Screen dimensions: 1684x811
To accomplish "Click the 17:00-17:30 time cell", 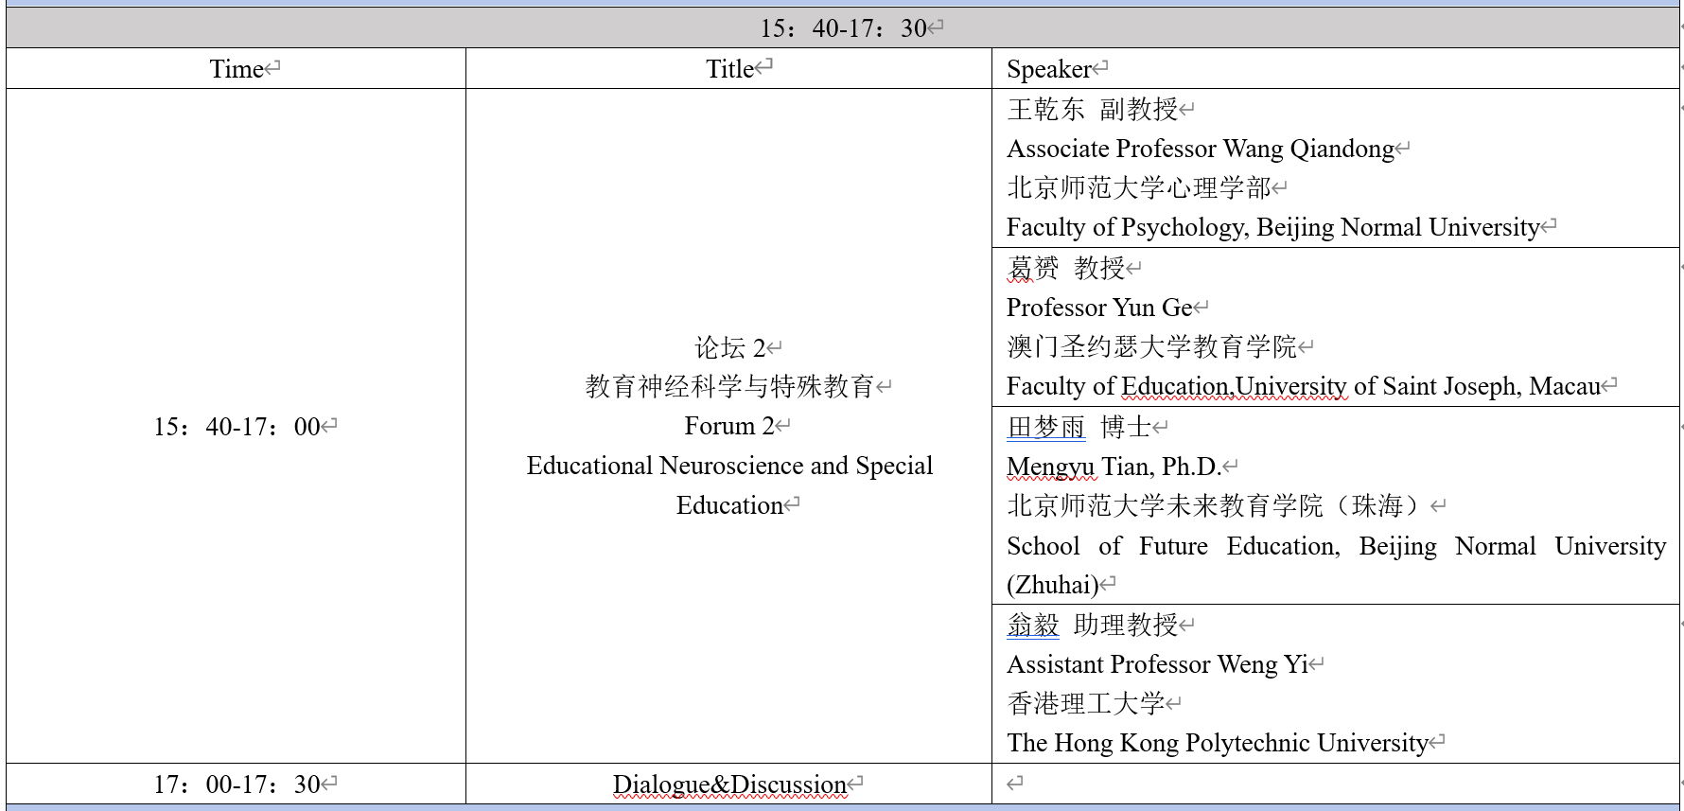I will tap(237, 785).
